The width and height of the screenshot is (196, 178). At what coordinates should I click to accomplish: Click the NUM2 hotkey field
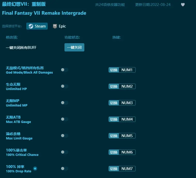point(127,86)
